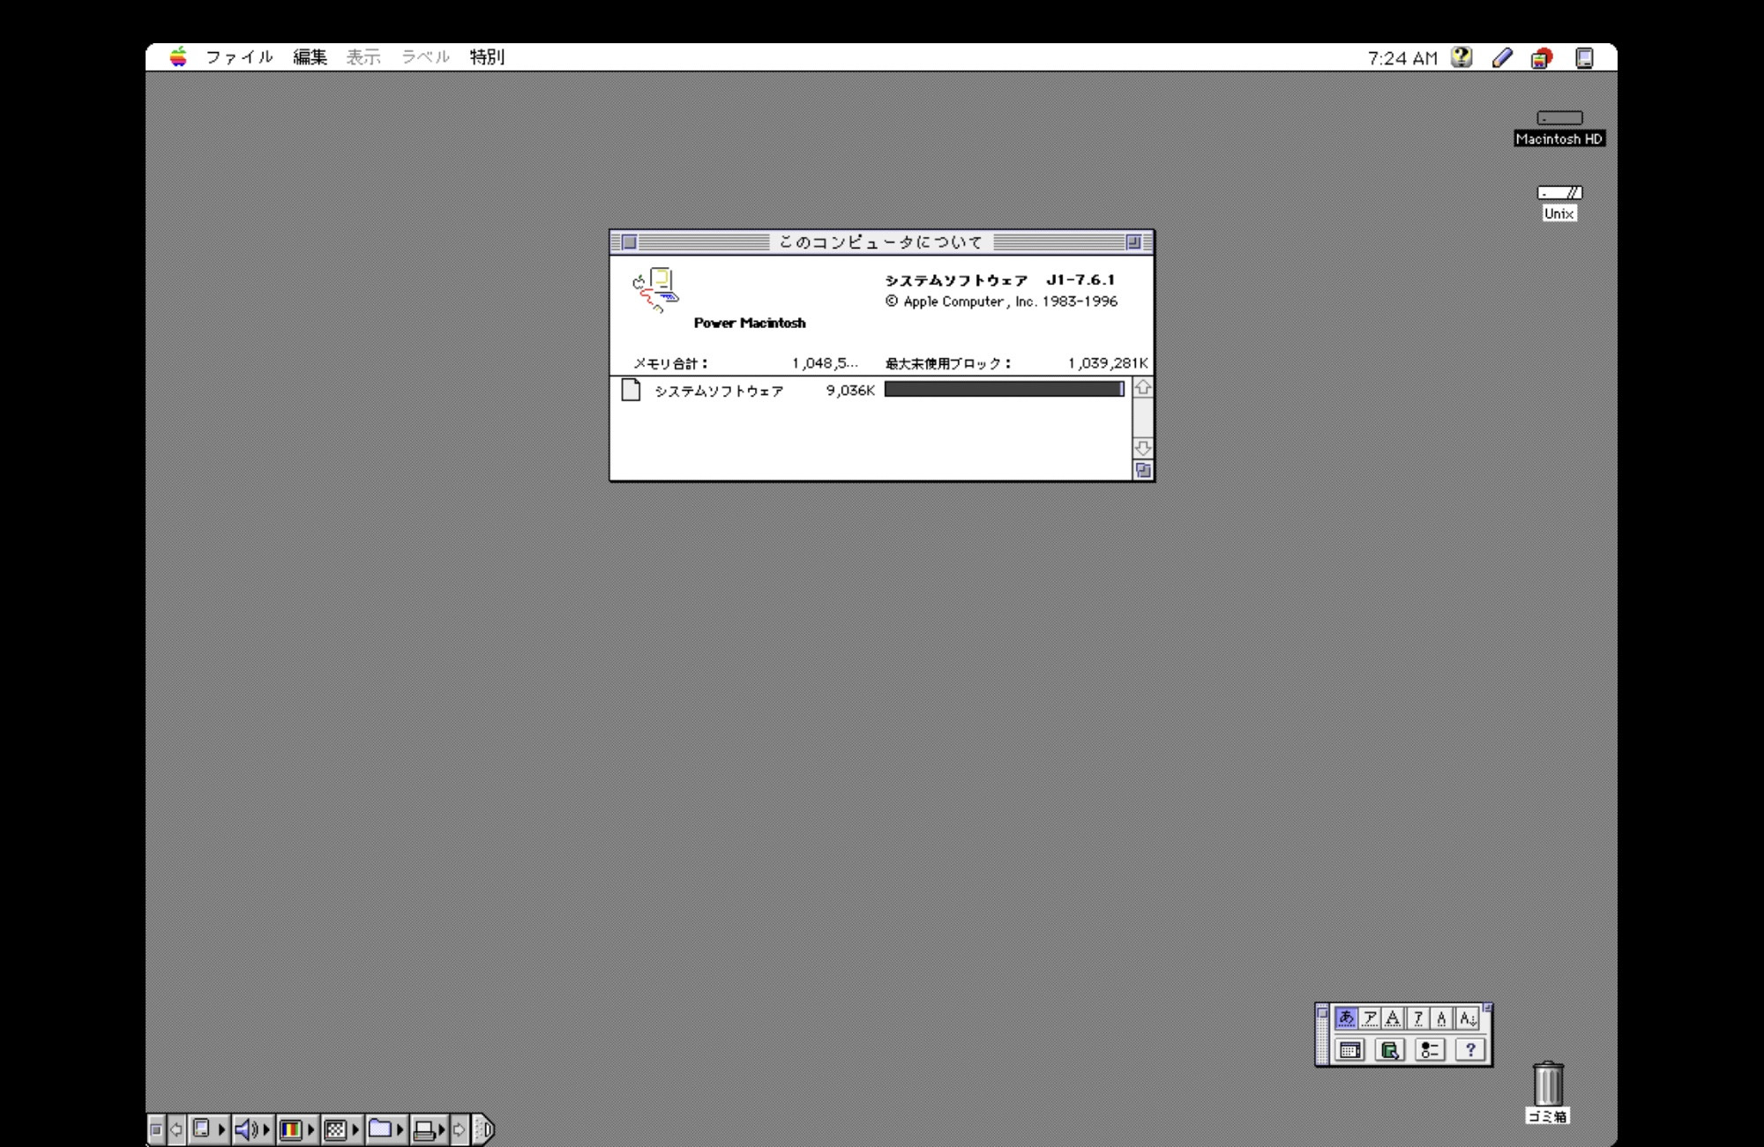The height and width of the screenshot is (1147, 1764).
Task: Close the input method palette
Action: 1322,1013
